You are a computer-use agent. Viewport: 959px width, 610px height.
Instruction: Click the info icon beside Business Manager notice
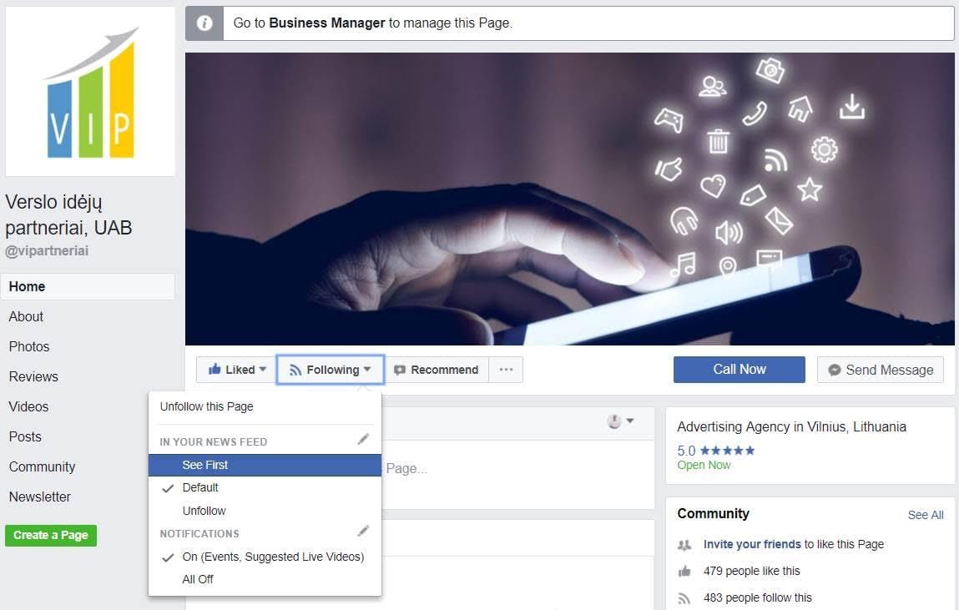point(204,23)
